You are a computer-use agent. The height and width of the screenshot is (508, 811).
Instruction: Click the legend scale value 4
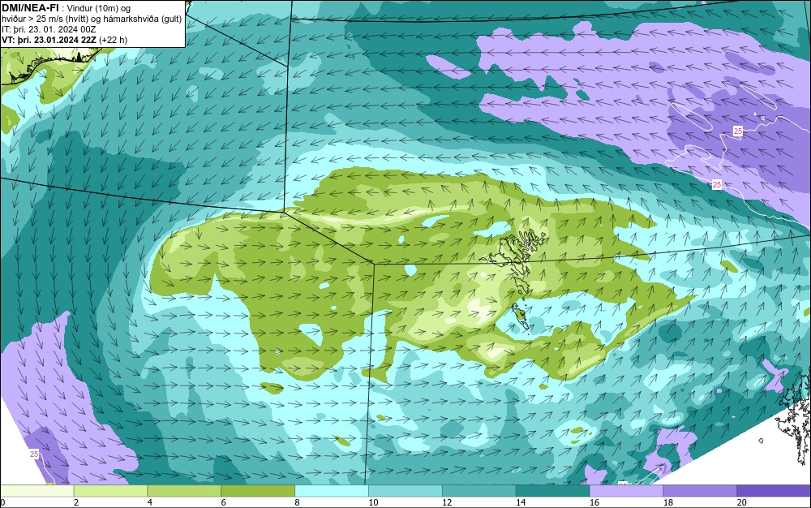(150, 502)
